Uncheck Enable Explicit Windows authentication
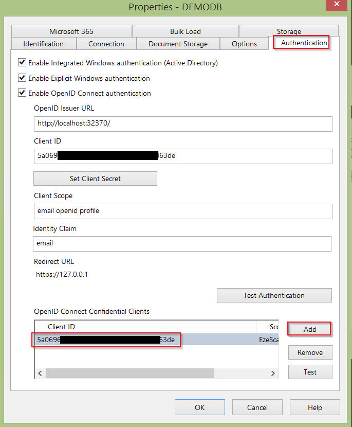This screenshot has height=427, width=352. (x=22, y=78)
